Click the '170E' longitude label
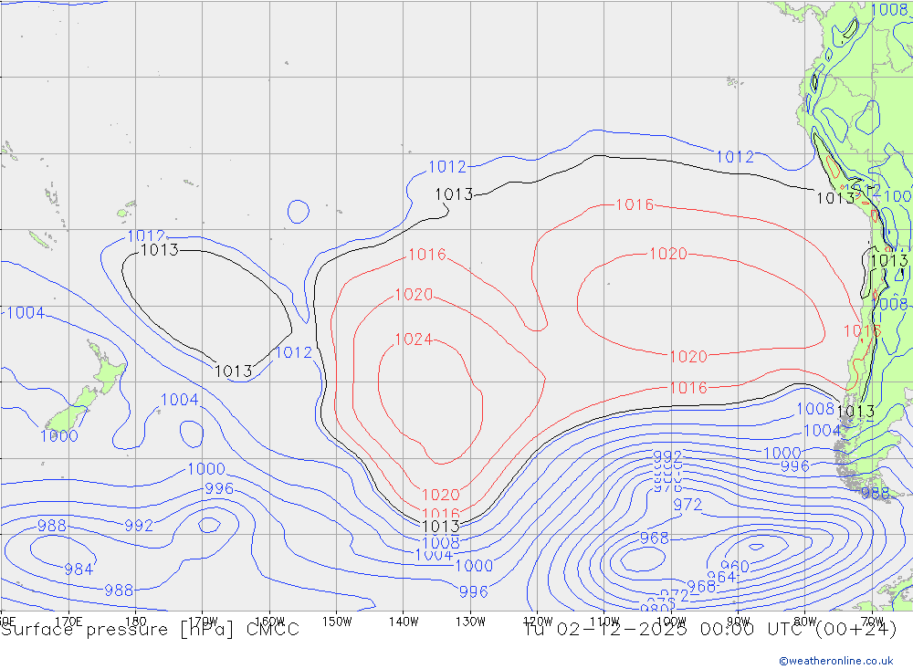913x669 pixels. click(68, 622)
